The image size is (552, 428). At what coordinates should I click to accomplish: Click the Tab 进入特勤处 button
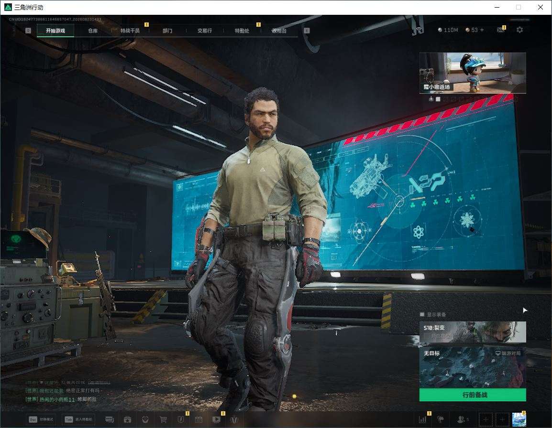[78, 419]
